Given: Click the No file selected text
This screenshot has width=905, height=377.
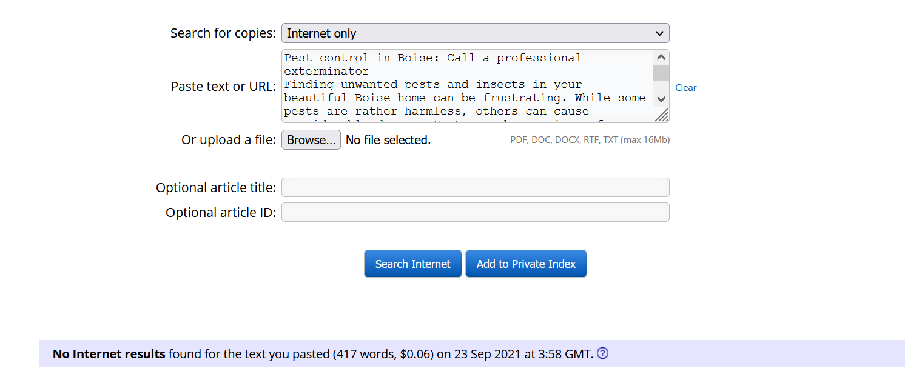Looking at the screenshot, I should coord(388,140).
